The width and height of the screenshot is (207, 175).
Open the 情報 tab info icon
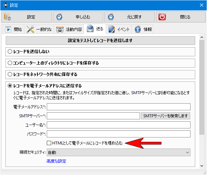[138, 29]
